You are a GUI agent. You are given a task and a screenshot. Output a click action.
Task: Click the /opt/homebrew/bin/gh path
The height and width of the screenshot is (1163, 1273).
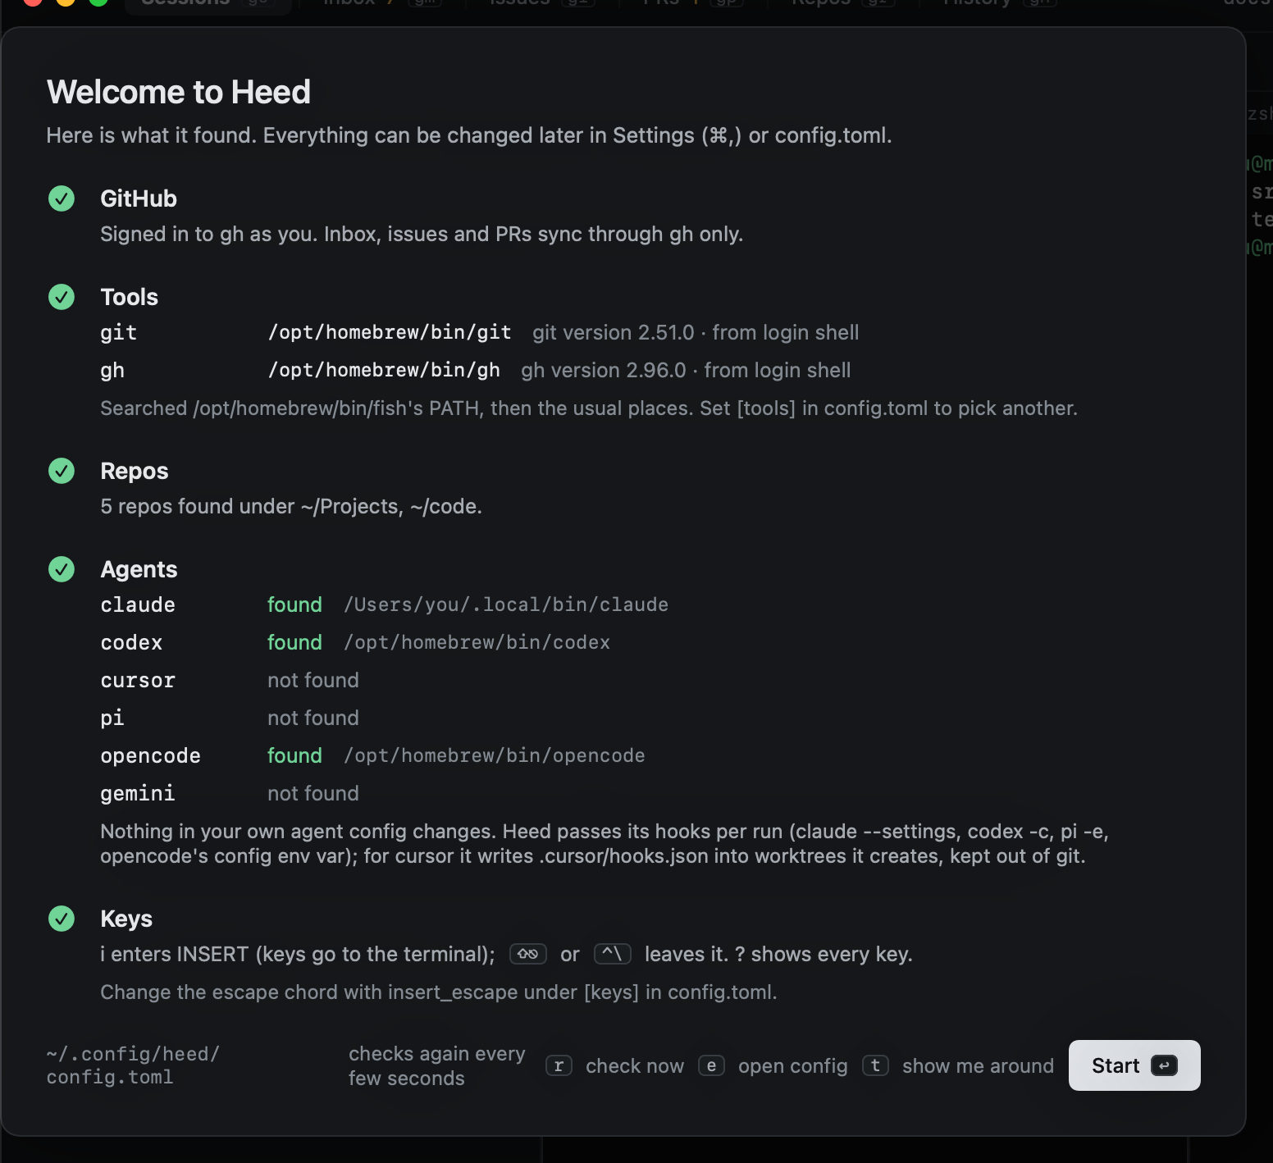(384, 370)
